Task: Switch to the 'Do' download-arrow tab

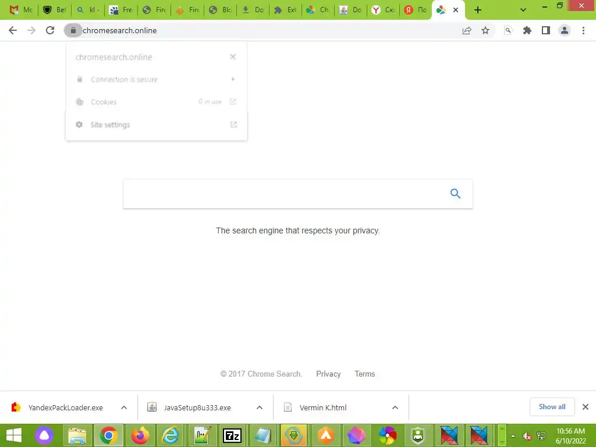Action: coord(253,10)
